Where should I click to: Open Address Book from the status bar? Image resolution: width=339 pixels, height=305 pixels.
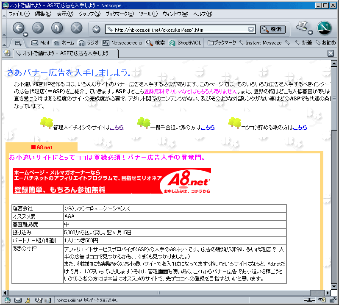tap(48, 300)
